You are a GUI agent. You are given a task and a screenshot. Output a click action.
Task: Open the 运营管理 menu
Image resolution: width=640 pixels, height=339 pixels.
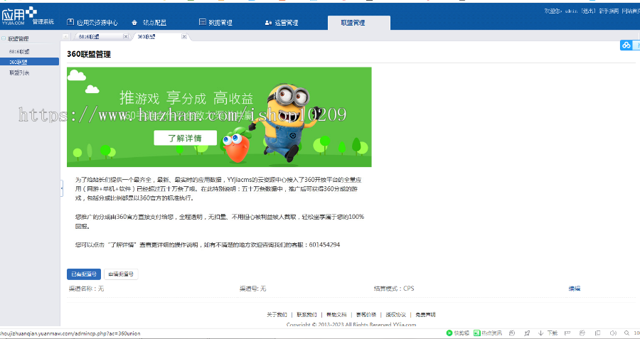click(x=282, y=23)
